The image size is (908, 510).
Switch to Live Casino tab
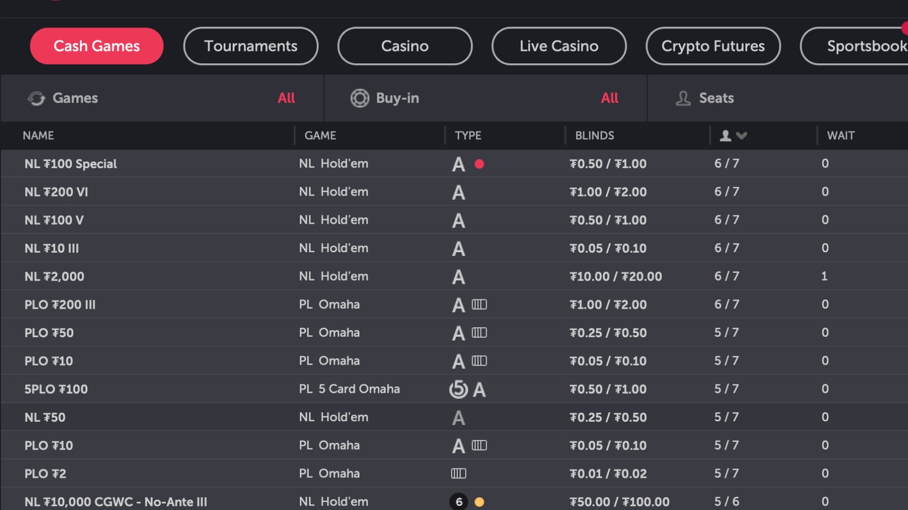tap(559, 46)
